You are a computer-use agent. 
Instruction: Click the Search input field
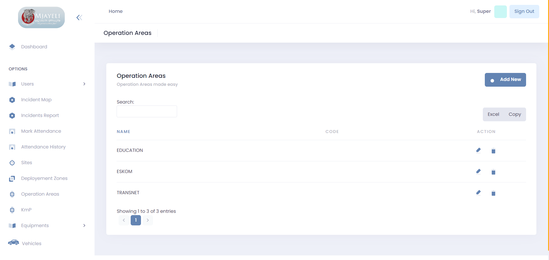(x=147, y=111)
